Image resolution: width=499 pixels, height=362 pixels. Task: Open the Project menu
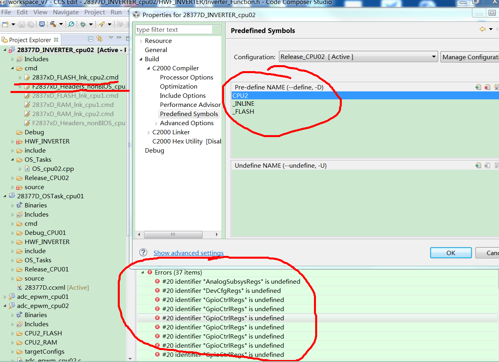click(95, 12)
